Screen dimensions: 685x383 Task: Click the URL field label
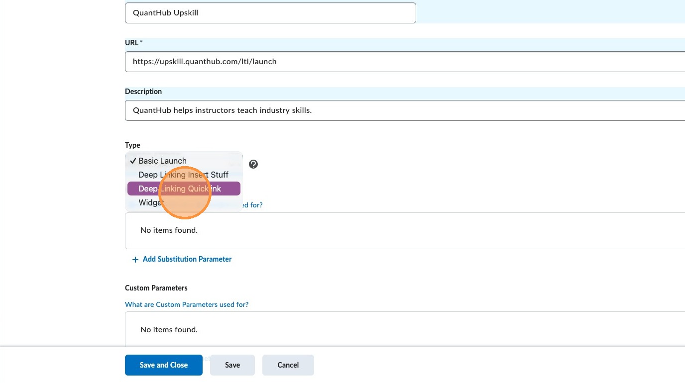[x=132, y=43]
